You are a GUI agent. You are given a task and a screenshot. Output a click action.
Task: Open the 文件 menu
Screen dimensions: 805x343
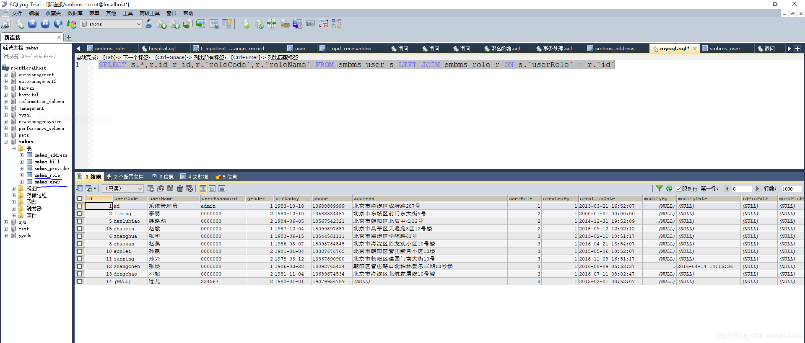point(17,13)
